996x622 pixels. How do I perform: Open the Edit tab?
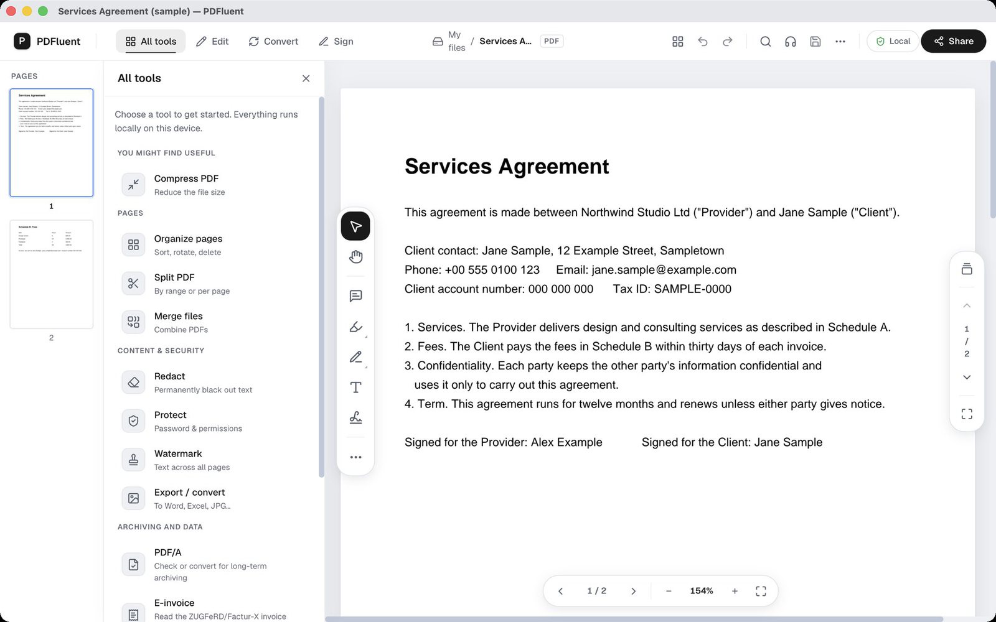[212, 41]
